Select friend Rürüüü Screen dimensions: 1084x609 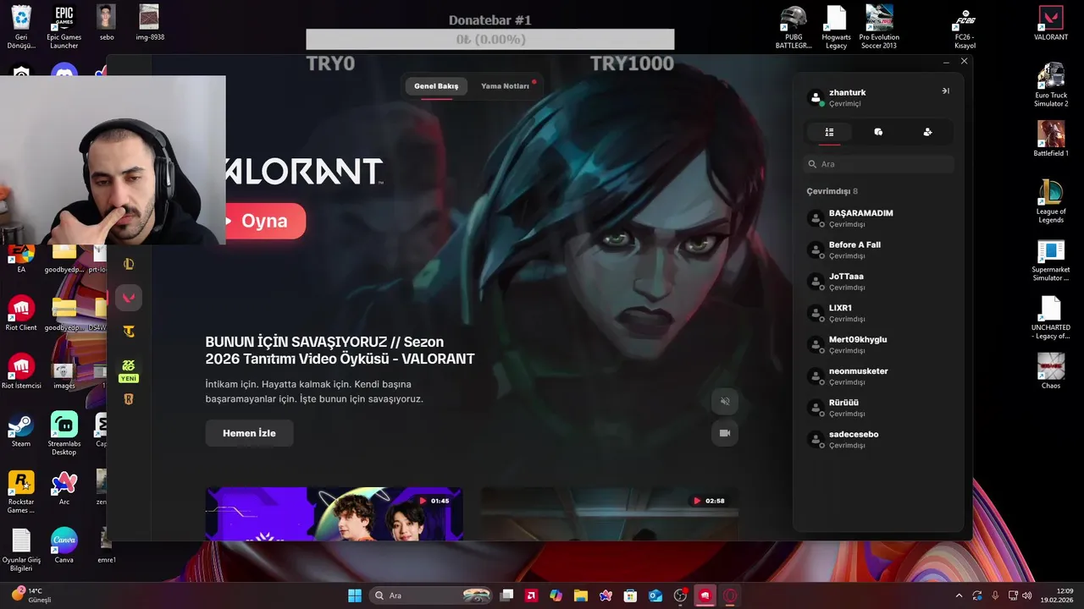[879, 408]
